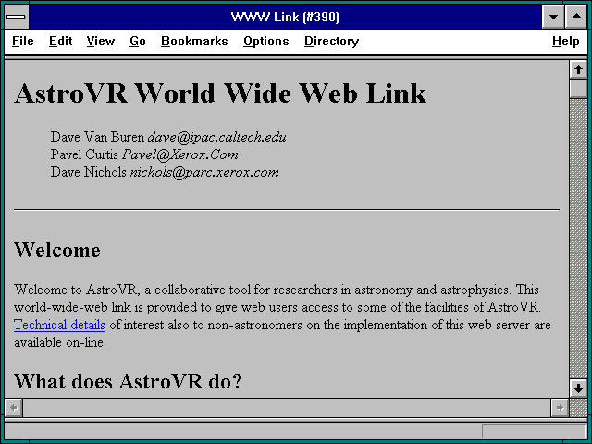Click the email Pavel@Xerox.Com

coord(180,154)
